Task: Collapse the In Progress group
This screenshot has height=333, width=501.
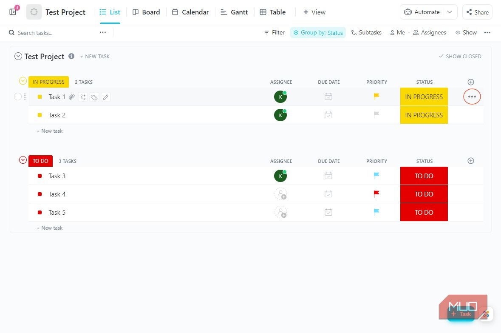Action: pyautogui.click(x=23, y=81)
